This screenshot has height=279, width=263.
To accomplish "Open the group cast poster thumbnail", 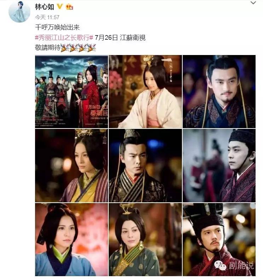I will tap(72, 92).
